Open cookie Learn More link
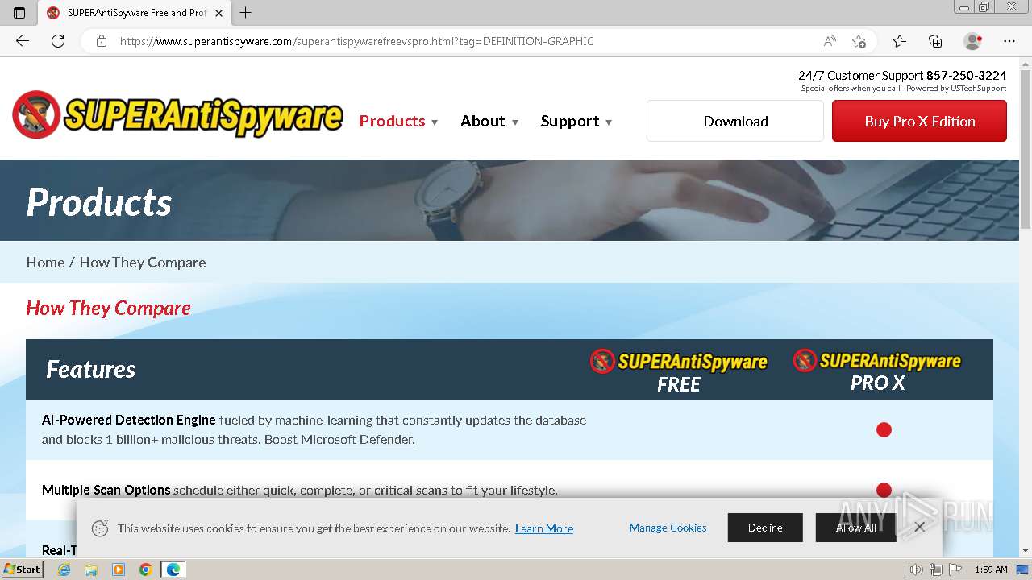1032x580 pixels. 544,528
